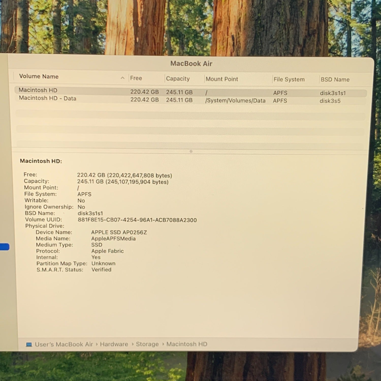
Task: Sort the table by Free column
Action: 136,78
